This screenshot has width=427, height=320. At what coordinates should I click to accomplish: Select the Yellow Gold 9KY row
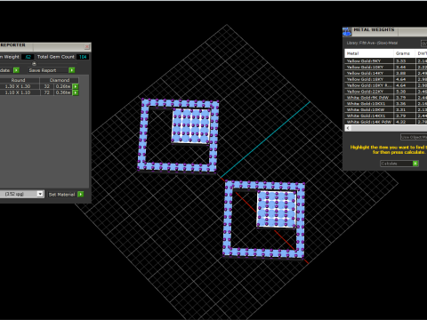point(386,61)
